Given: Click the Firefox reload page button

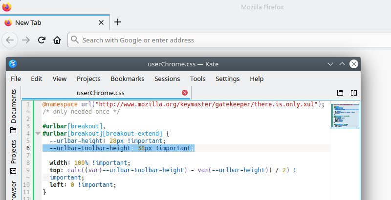Looking at the screenshot, I should point(42,40).
